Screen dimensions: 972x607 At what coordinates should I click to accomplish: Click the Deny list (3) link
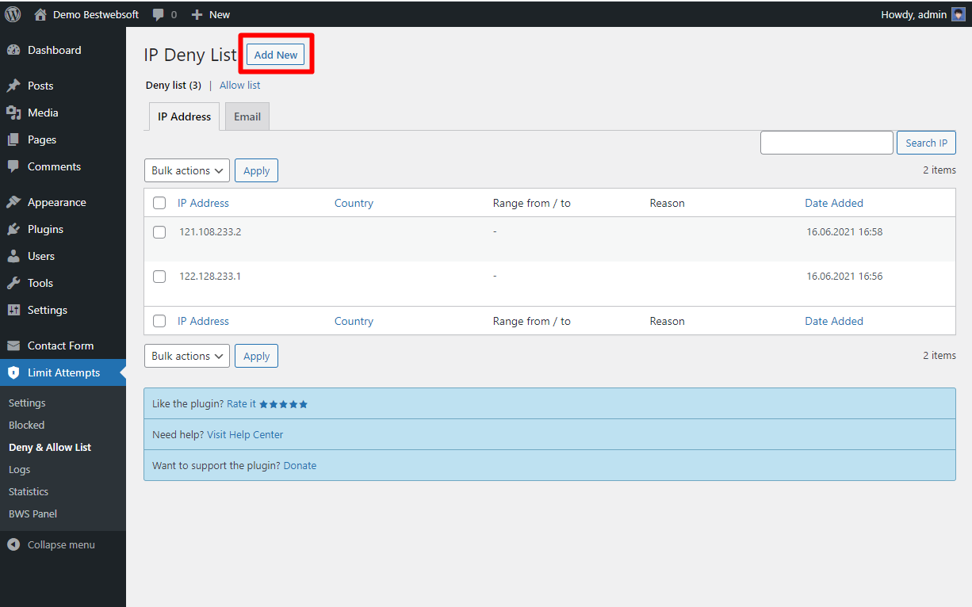pyautogui.click(x=174, y=85)
